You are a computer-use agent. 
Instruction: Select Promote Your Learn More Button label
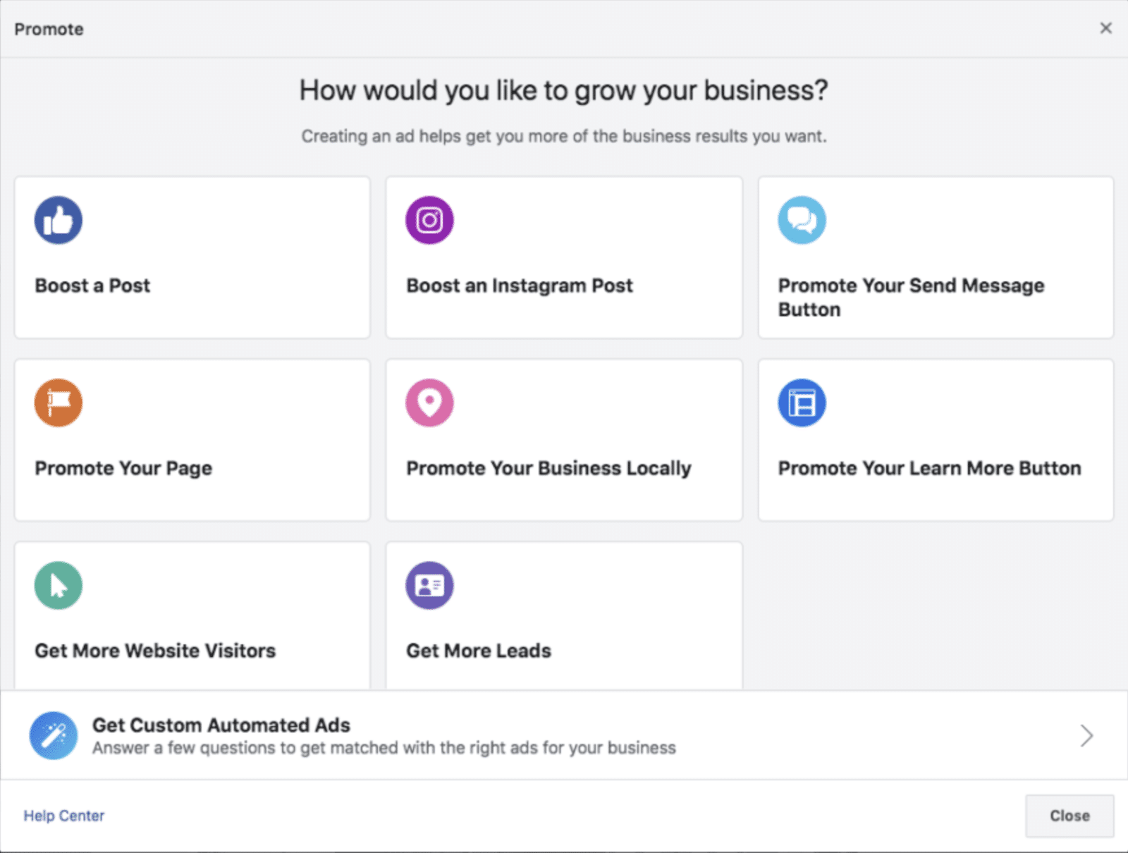click(929, 468)
